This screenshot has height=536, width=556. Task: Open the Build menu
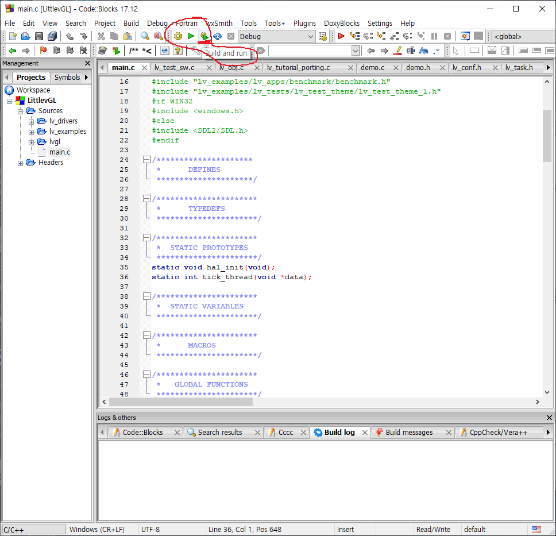pyautogui.click(x=131, y=24)
